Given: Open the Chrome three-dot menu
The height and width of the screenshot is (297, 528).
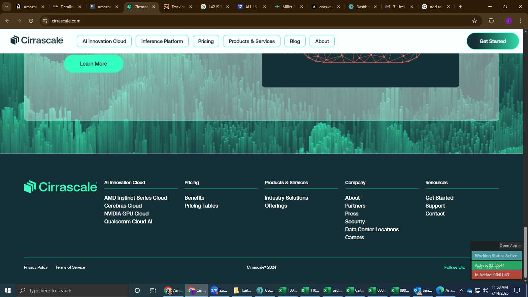Looking at the screenshot, I should [521, 21].
